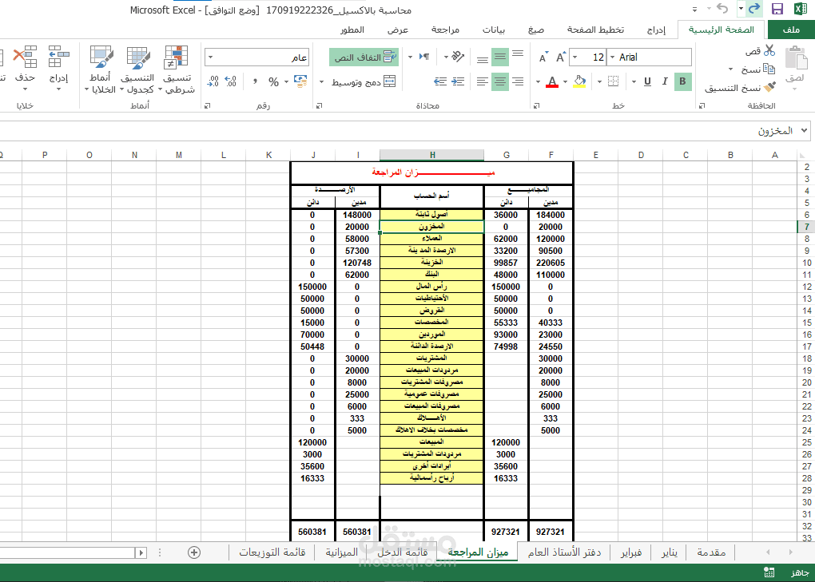Click the Save floppy disk icon
The height and width of the screenshot is (582, 815).
point(777,9)
